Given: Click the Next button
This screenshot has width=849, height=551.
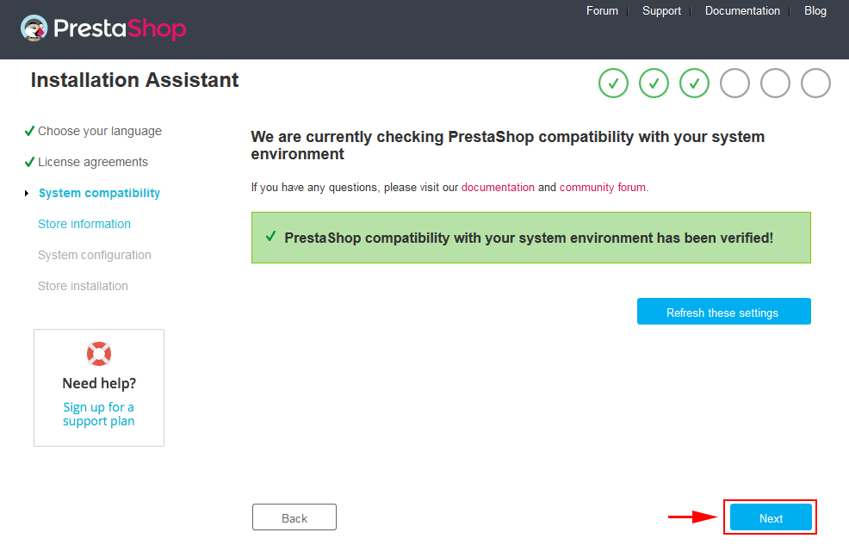Looking at the screenshot, I should (x=771, y=517).
